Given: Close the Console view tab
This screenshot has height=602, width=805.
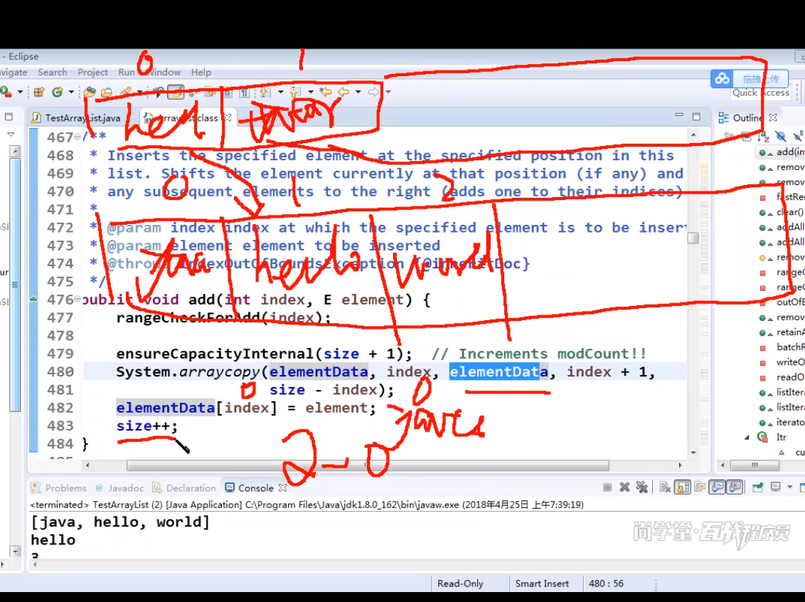Looking at the screenshot, I should [282, 487].
